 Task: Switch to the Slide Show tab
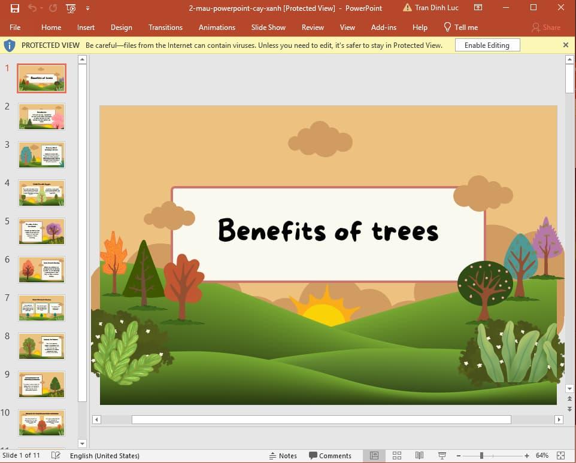click(x=268, y=28)
